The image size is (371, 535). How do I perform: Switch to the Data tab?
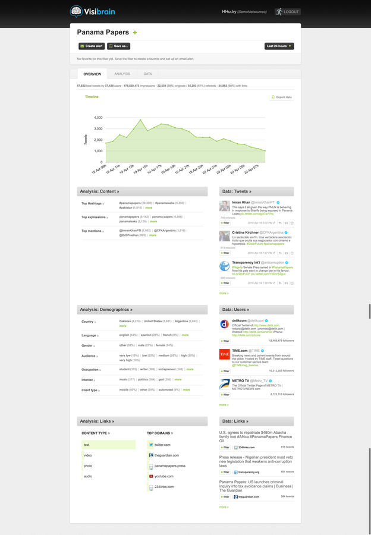point(147,74)
